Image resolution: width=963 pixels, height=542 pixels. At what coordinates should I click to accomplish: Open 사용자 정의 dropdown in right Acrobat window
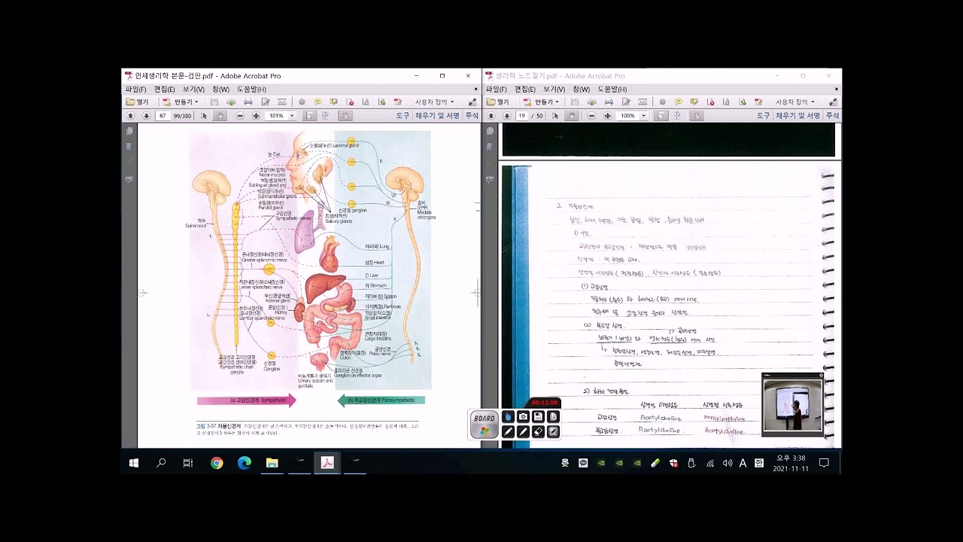[x=795, y=102]
